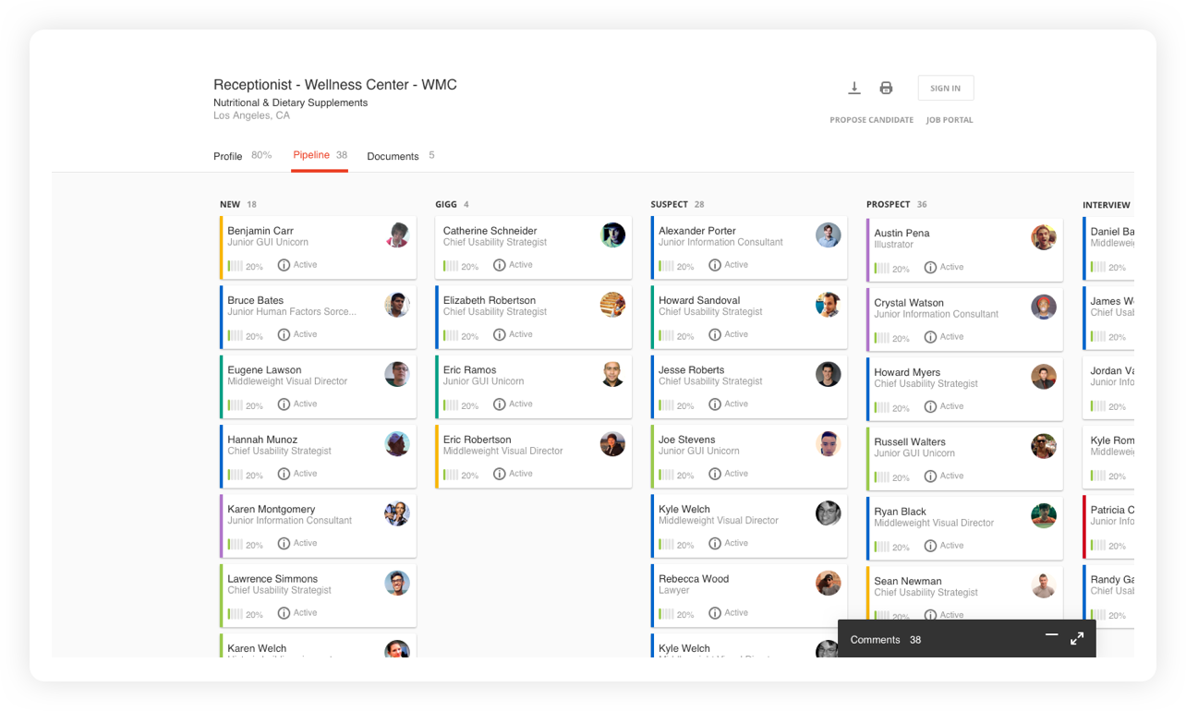Click the NEW column header
This screenshot has width=1186, height=711.
click(230, 204)
